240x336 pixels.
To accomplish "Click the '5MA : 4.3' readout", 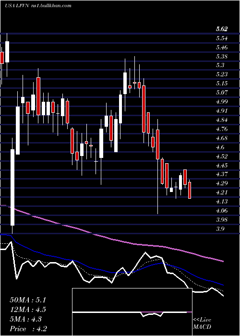I will (x=26, y=319).
